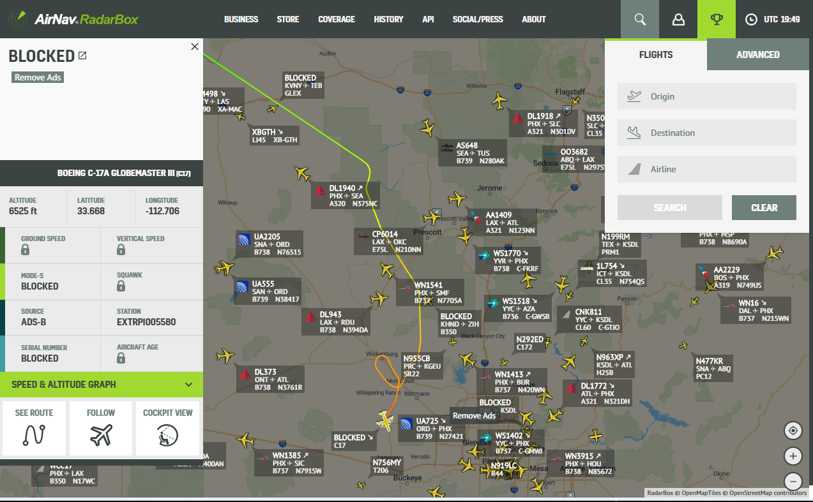Open the COVERAGE menu
This screenshot has width=813, height=502.
pos(337,19)
